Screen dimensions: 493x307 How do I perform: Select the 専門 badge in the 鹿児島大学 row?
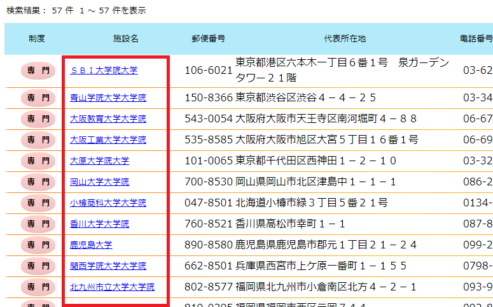click(x=38, y=245)
